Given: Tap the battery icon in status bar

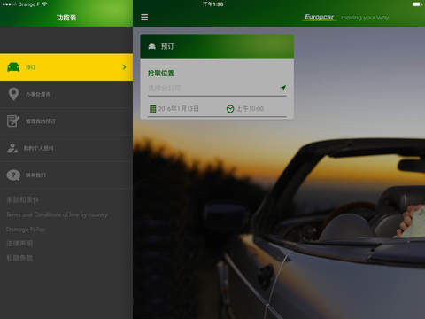Looking at the screenshot, I should (x=417, y=4).
